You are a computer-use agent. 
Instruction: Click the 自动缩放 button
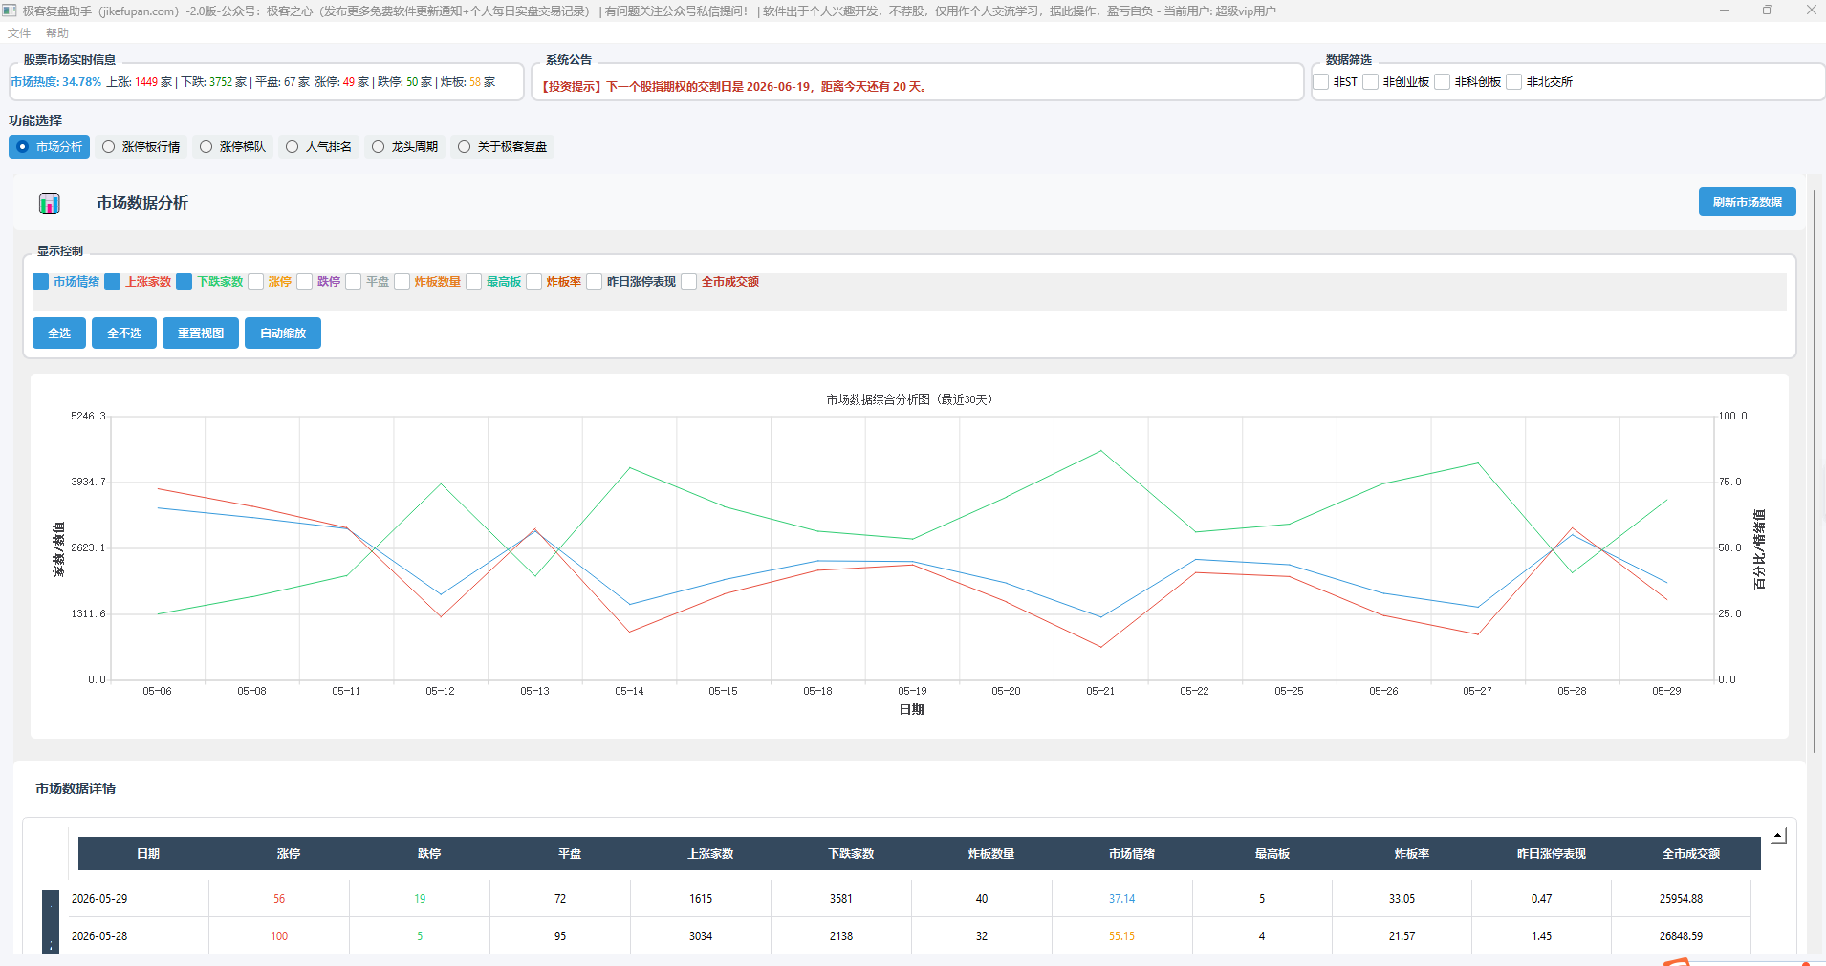[x=283, y=333]
